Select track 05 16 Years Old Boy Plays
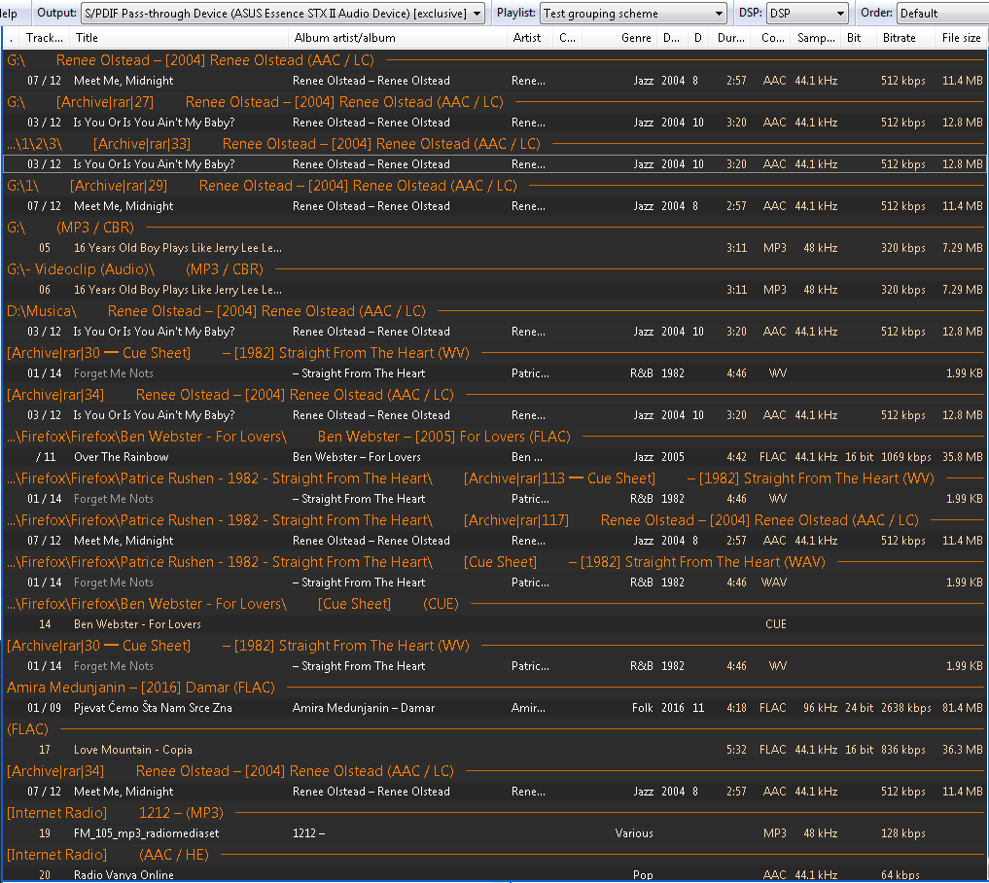Viewport: 989px width, 883px height. [494, 248]
